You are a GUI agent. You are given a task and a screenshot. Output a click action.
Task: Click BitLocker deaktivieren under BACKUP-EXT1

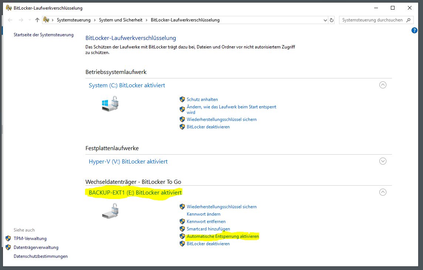tap(208, 244)
